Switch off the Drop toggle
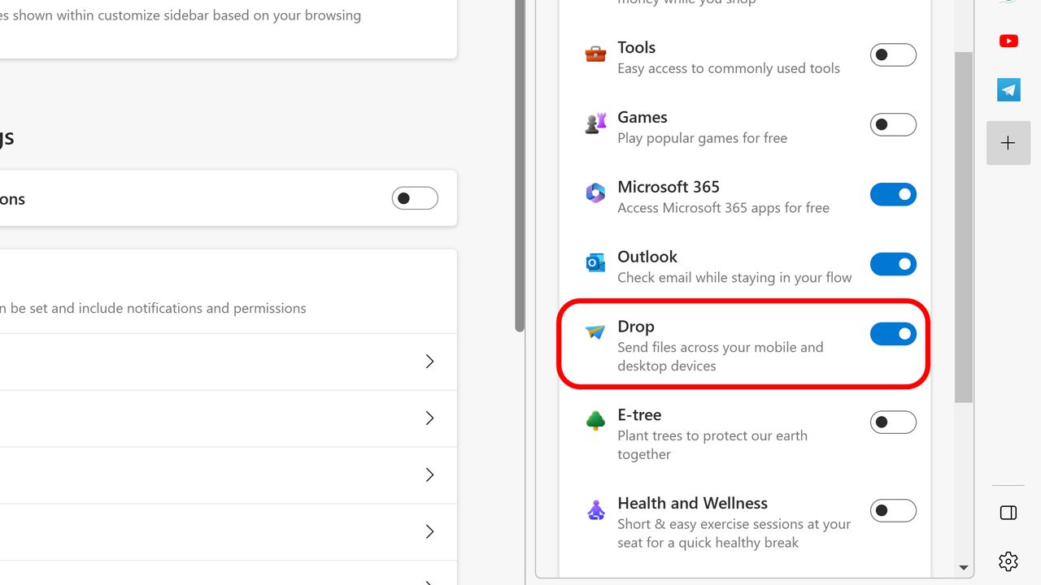Viewport: 1041px width, 585px height. pyautogui.click(x=893, y=334)
